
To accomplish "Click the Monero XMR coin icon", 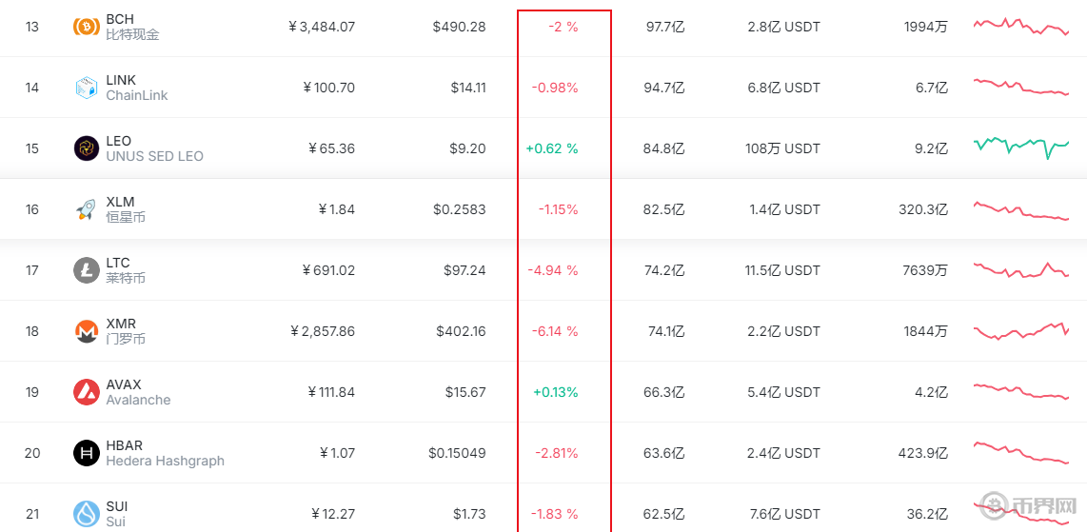I will (x=87, y=331).
